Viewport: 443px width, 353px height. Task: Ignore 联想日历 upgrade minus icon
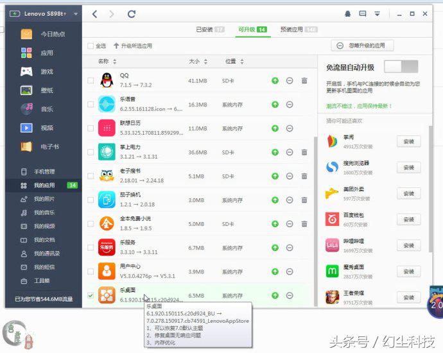tap(290, 128)
